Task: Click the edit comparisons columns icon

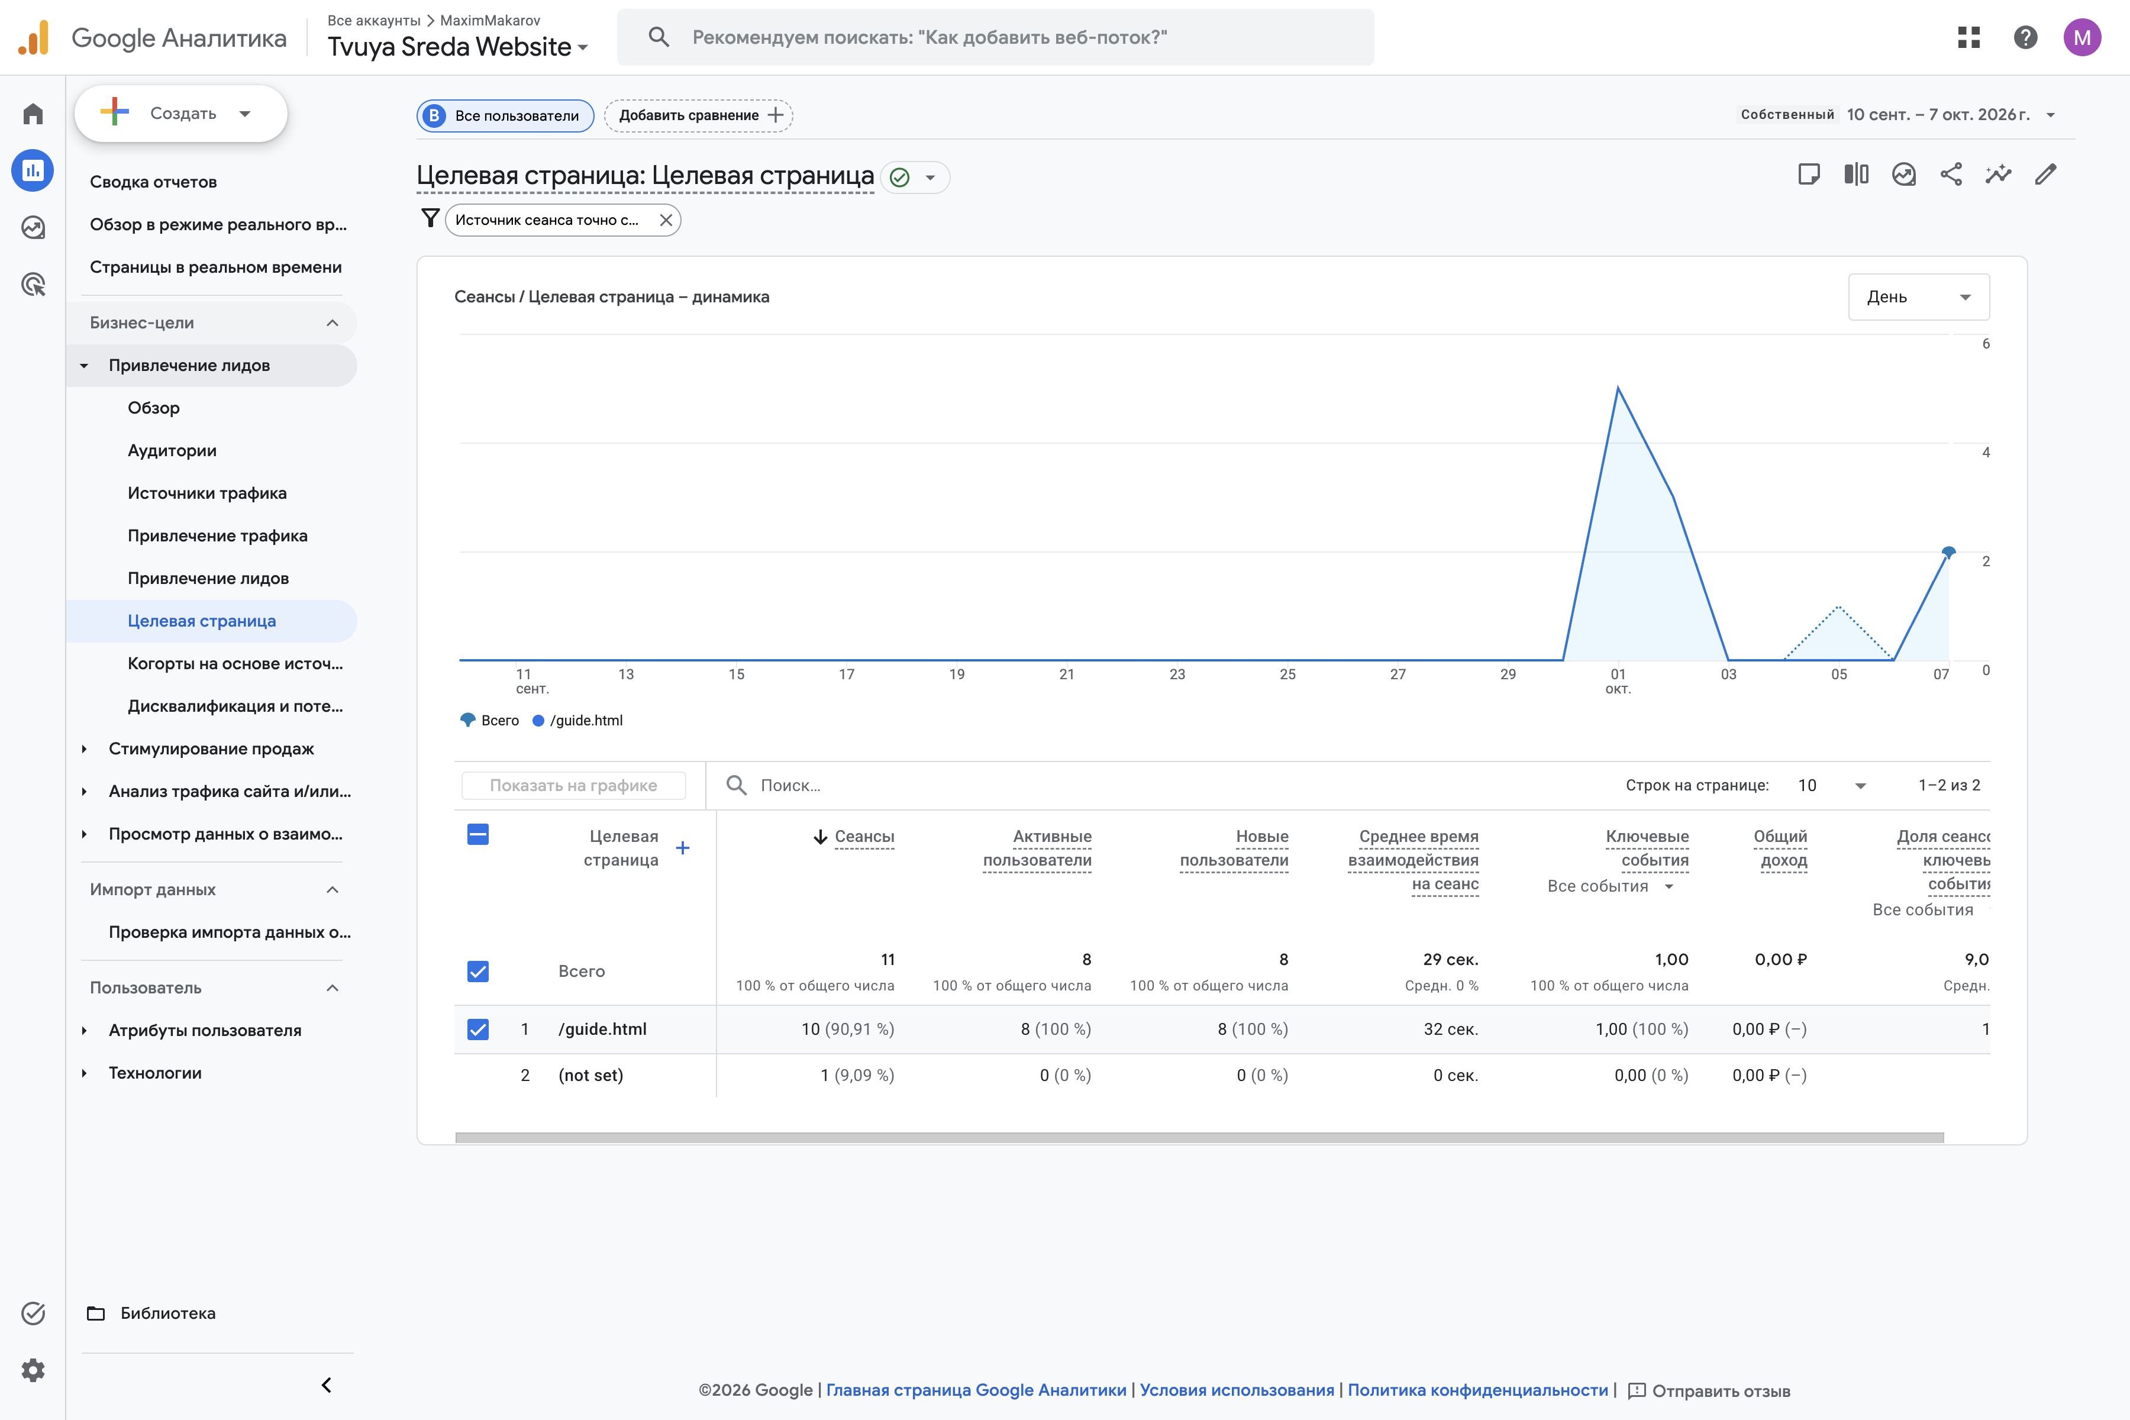Action: [1857, 174]
